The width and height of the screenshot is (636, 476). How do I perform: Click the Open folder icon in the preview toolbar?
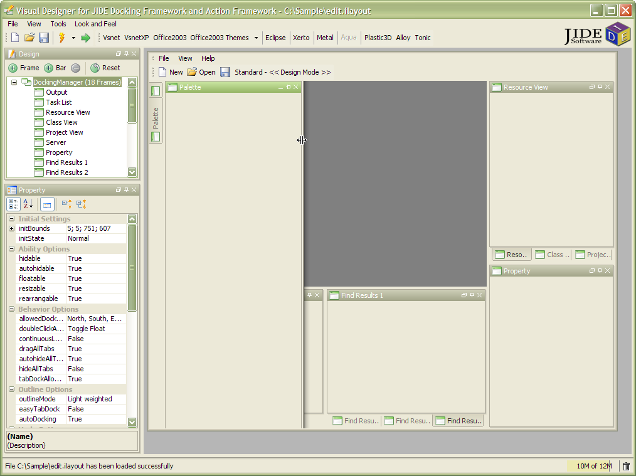(x=192, y=72)
